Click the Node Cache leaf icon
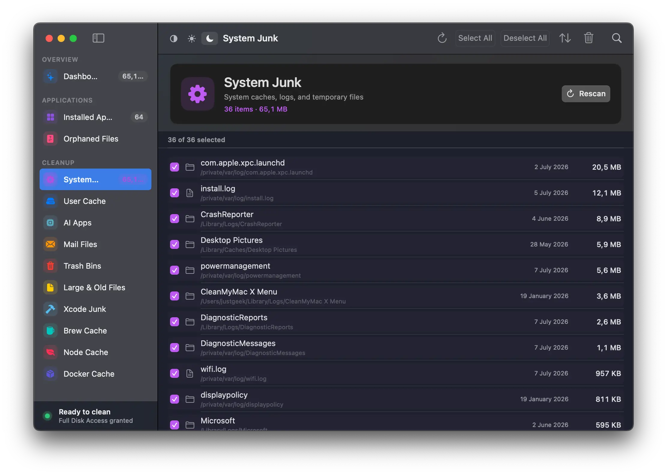The width and height of the screenshot is (667, 475). point(50,352)
